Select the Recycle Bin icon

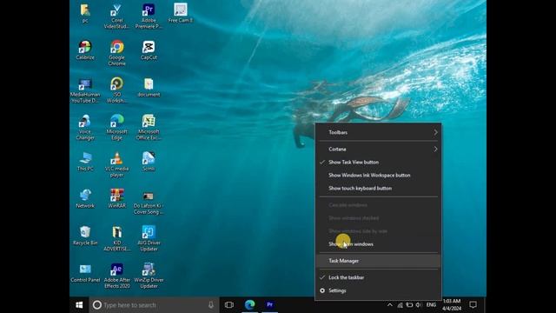coord(85,236)
